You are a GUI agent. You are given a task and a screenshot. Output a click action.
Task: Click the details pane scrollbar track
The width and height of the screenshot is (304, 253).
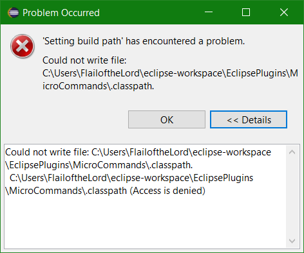pyautogui.click(x=292, y=196)
